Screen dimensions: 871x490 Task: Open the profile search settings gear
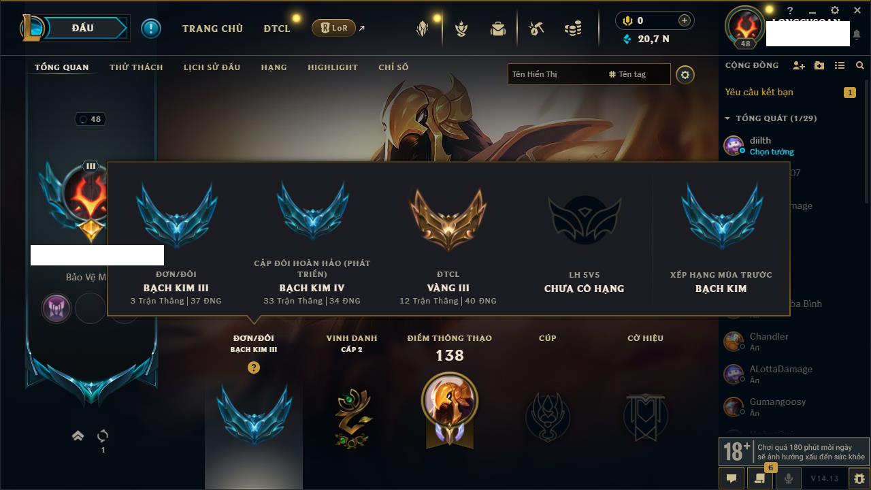[685, 74]
